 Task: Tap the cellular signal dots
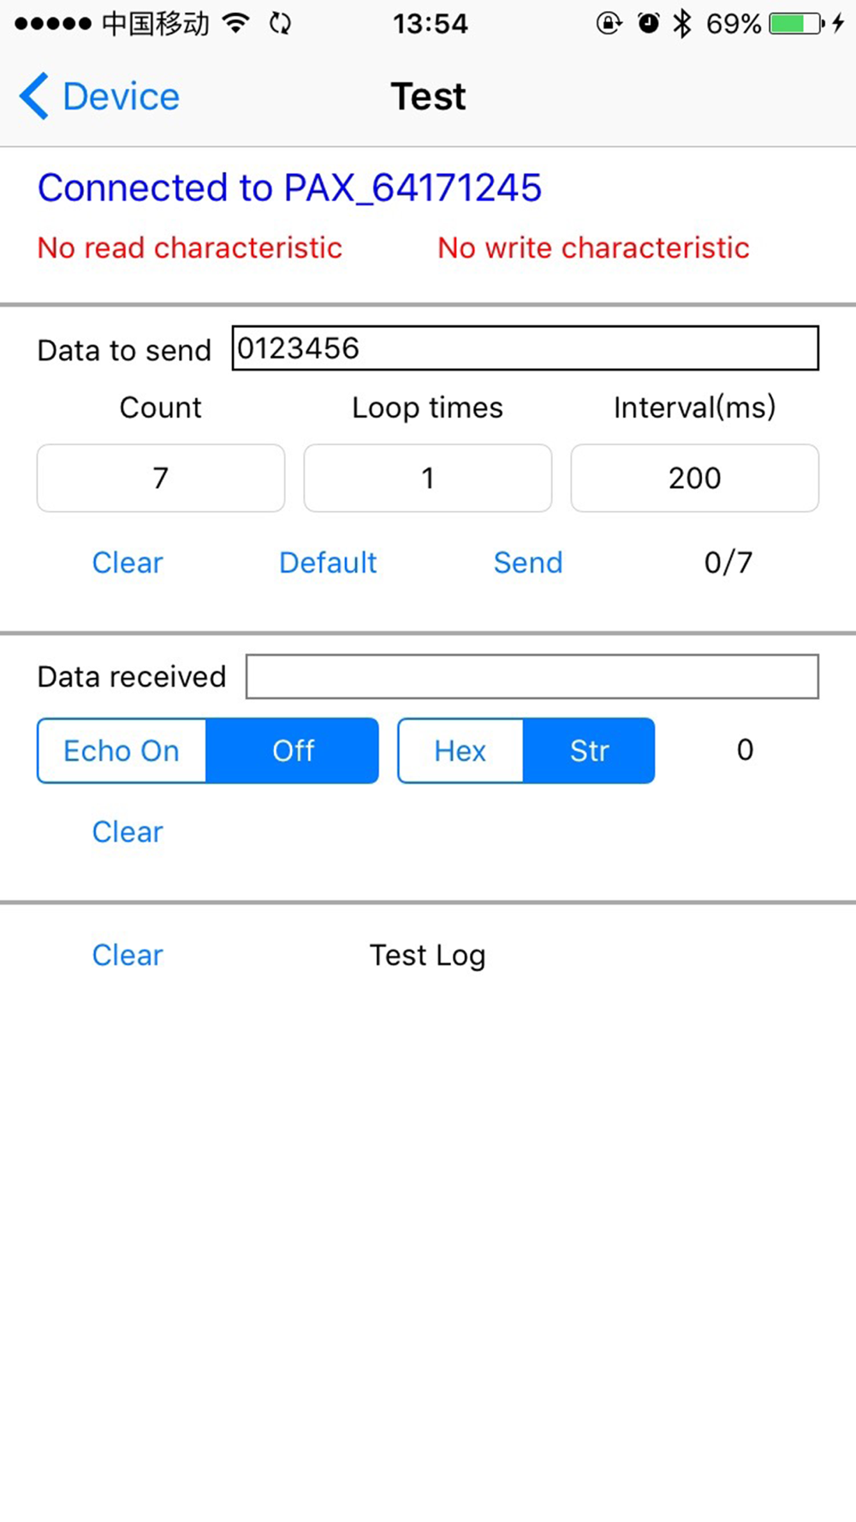pyautogui.click(x=53, y=23)
